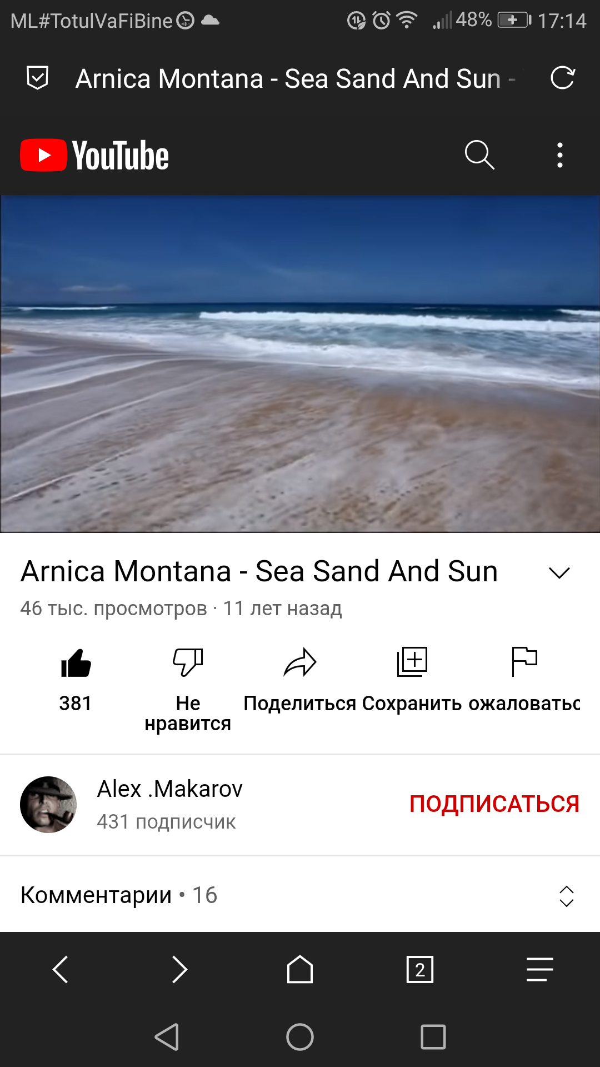Screen dimensions: 600x1067
Task: Subscribe via ПОДПИСАТЬСЯ button
Action: pos(494,804)
